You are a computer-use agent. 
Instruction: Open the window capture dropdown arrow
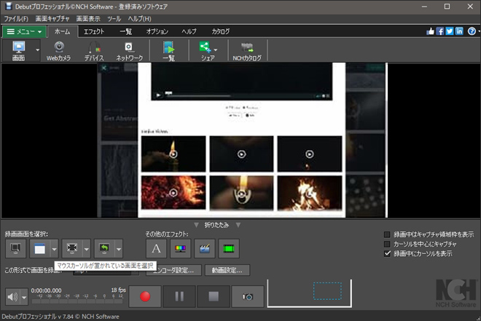(x=55, y=249)
